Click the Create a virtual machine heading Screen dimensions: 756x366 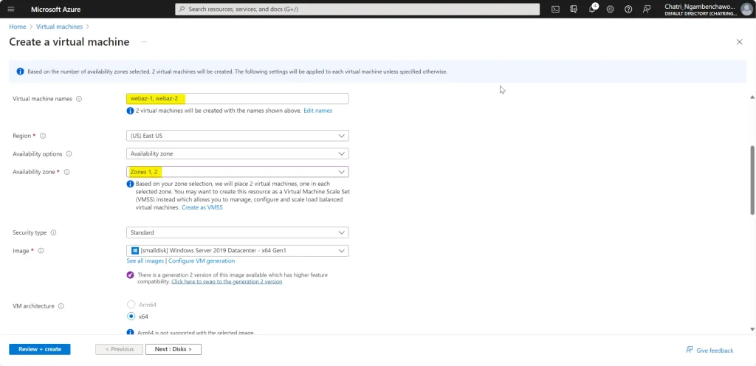click(x=69, y=42)
